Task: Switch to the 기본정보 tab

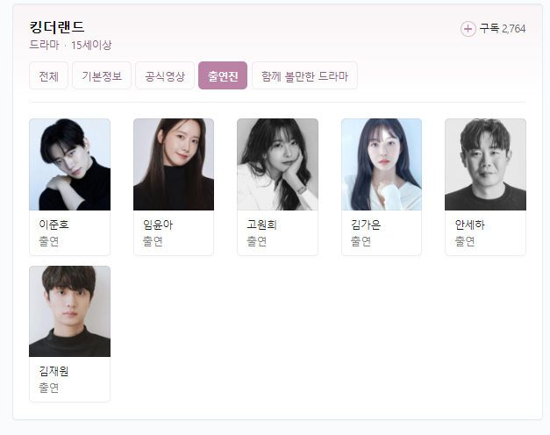Action: tap(102, 75)
